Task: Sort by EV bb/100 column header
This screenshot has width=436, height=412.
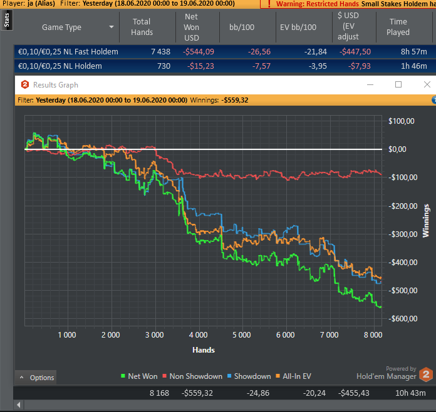Action: coord(298,27)
